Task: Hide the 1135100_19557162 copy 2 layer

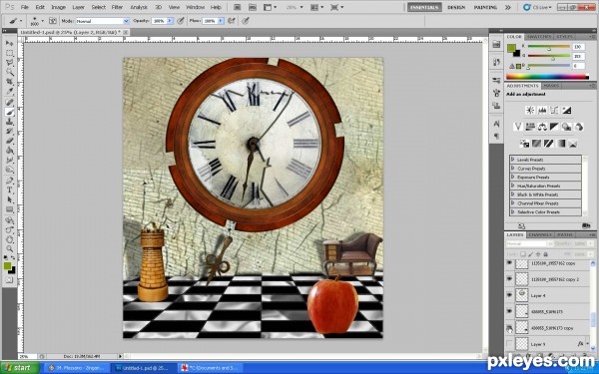Action: tap(509, 279)
